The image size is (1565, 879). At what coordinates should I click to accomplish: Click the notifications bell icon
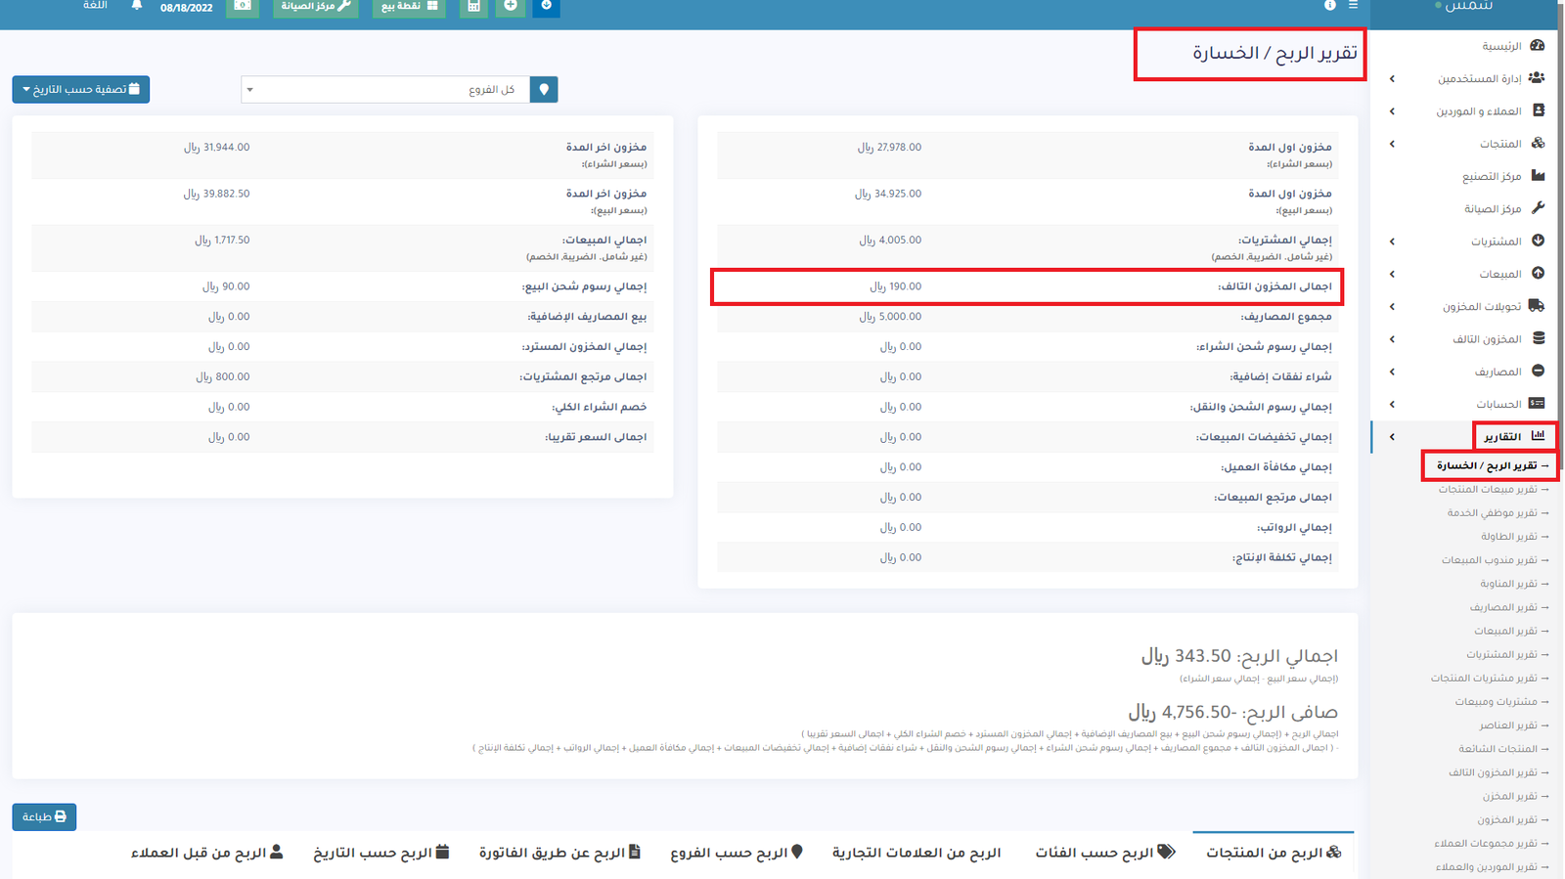click(137, 6)
